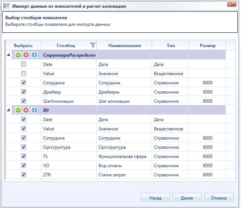Click the Далее button

click(187, 198)
